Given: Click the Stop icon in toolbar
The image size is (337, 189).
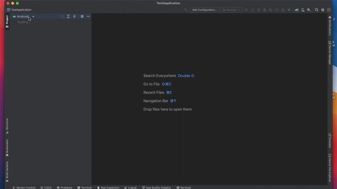Looking at the screenshot, I should point(289,10).
